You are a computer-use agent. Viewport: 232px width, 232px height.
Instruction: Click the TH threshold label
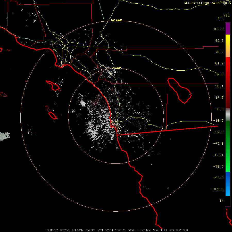[221, 201]
